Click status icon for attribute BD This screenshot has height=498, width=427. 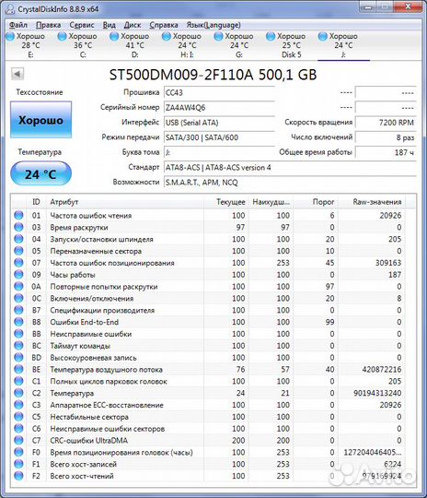coord(19,357)
